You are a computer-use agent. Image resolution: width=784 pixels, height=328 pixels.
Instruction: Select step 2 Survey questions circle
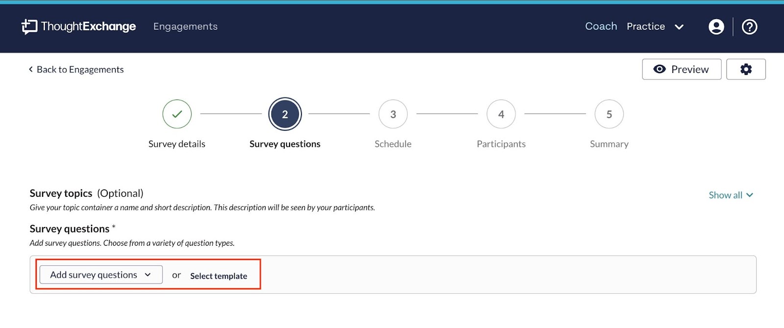tap(285, 114)
